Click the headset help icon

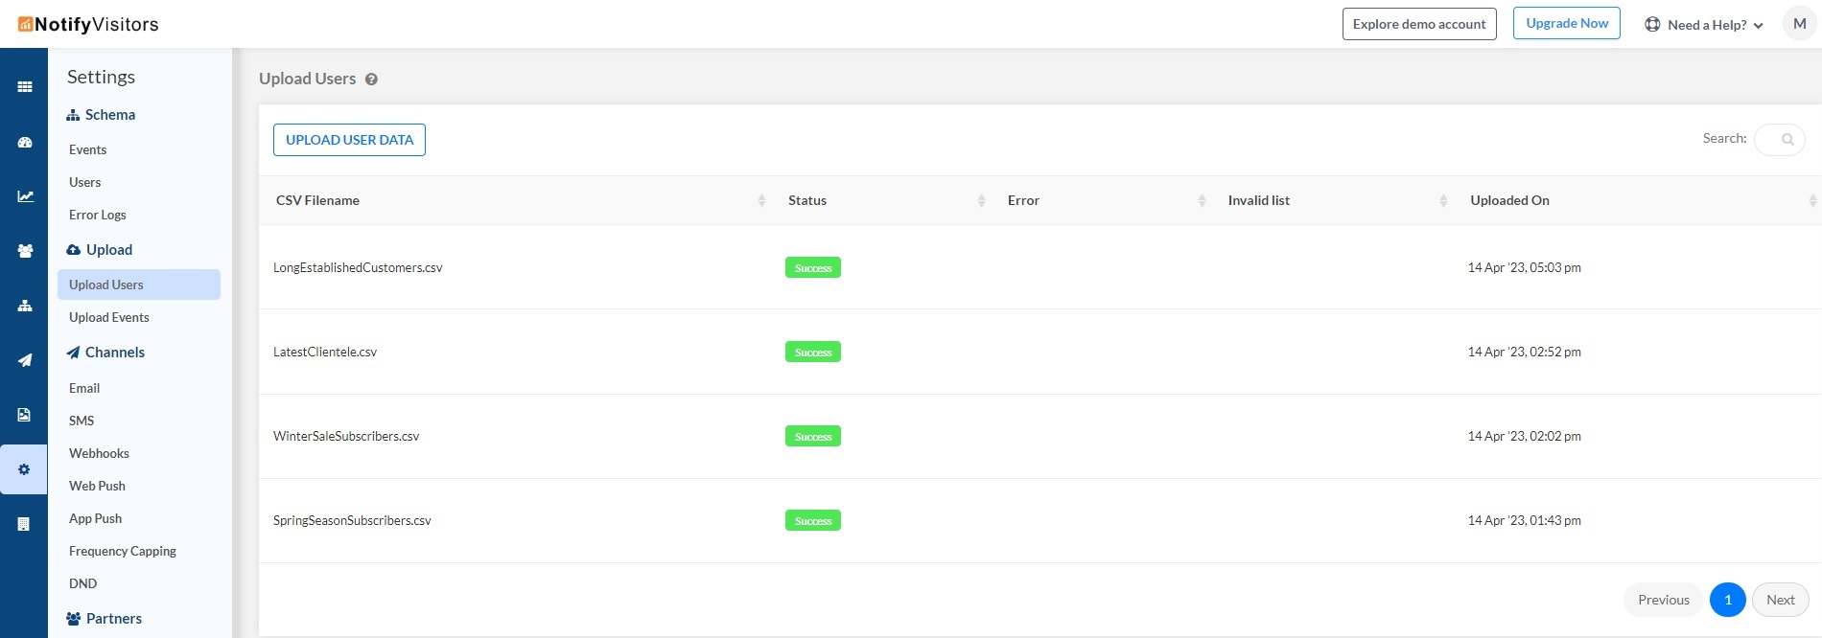tap(1652, 25)
